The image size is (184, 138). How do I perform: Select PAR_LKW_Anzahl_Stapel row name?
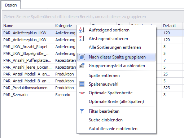tap(28, 47)
